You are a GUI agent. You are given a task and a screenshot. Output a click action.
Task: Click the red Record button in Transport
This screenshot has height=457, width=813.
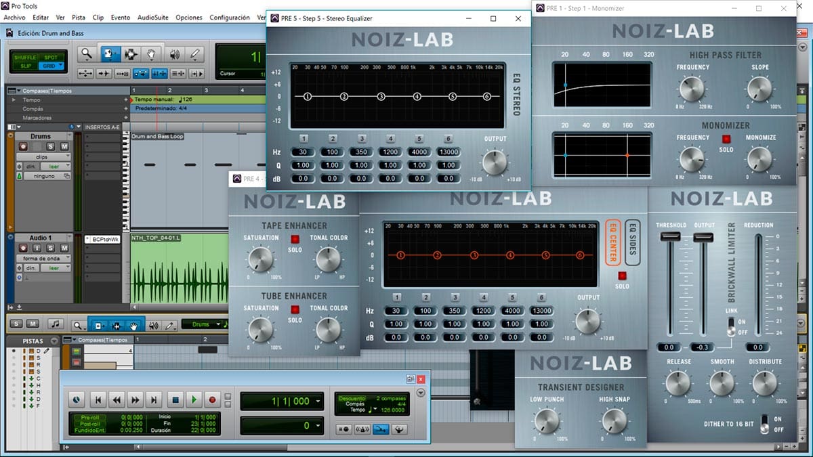pyautogui.click(x=212, y=399)
